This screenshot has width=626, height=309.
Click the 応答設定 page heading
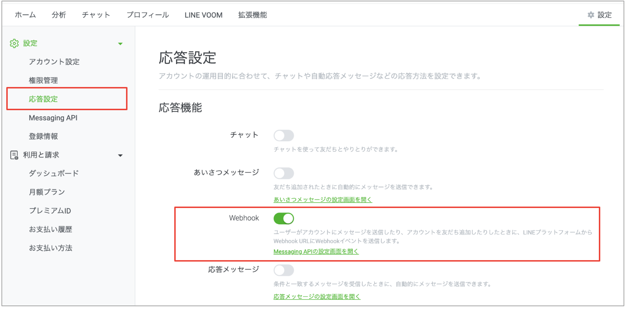pyautogui.click(x=187, y=58)
